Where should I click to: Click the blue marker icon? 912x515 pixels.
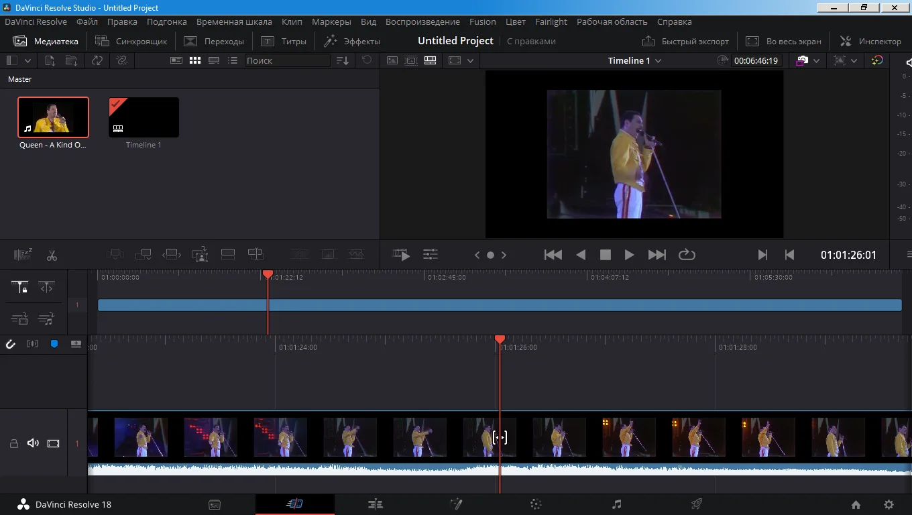pos(54,344)
